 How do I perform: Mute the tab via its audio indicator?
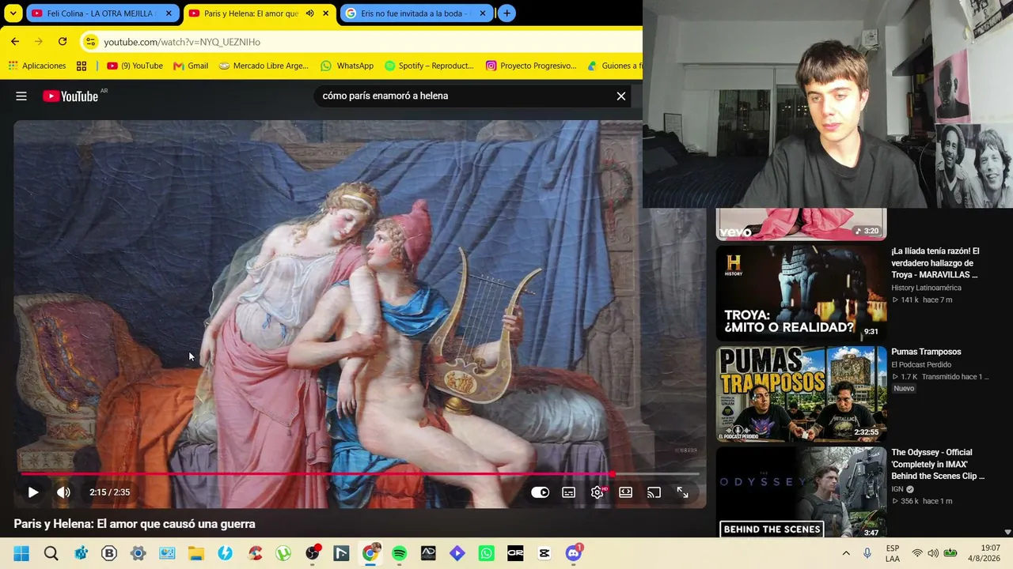point(309,13)
